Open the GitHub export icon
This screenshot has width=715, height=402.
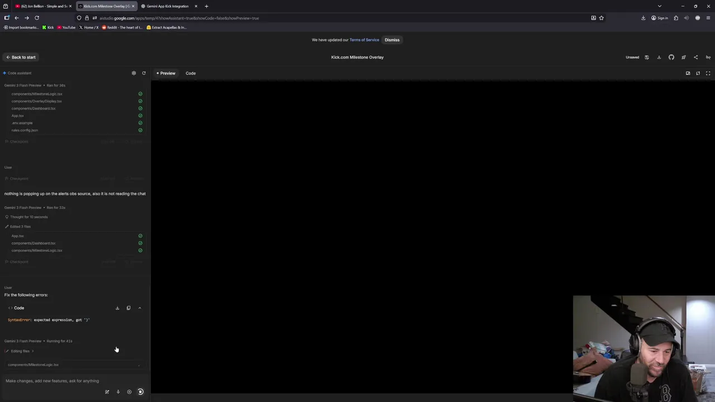(x=671, y=57)
